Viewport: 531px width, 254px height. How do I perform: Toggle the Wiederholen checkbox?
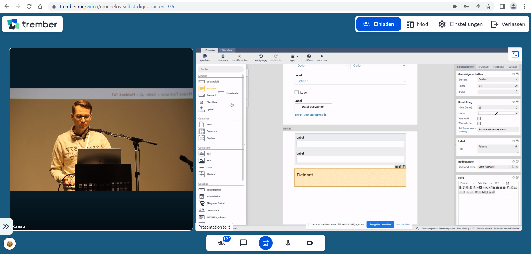click(x=479, y=124)
